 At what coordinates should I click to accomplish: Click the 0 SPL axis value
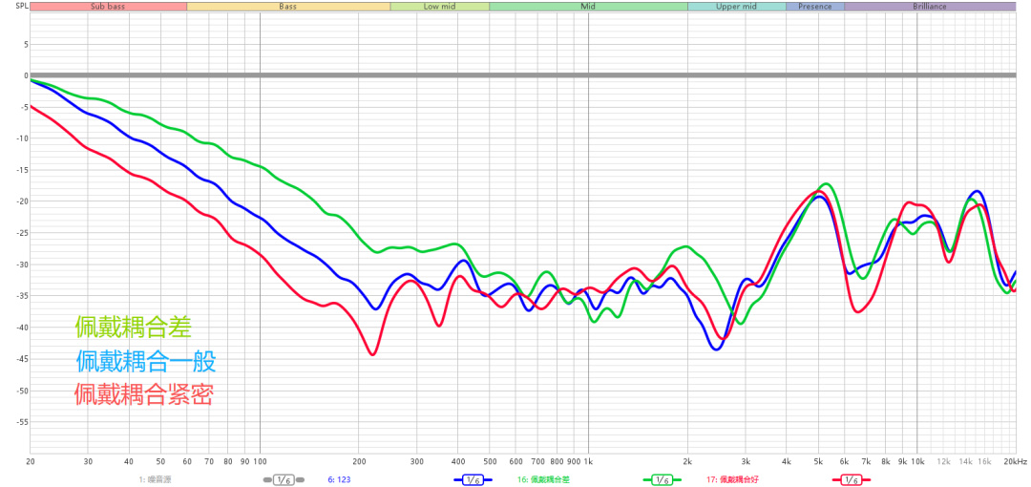click(x=26, y=75)
